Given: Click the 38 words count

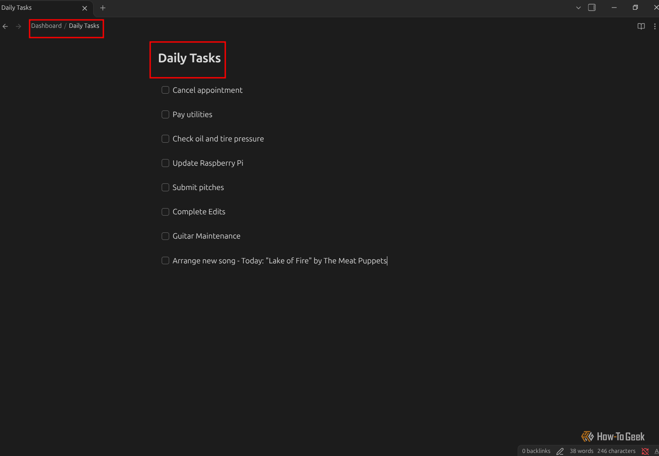Looking at the screenshot, I should [x=581, y=451].
